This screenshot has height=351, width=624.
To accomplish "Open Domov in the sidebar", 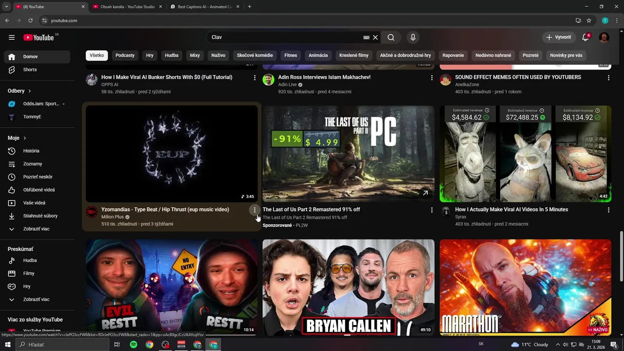I will pyautogui.click(x=37, y=57).
